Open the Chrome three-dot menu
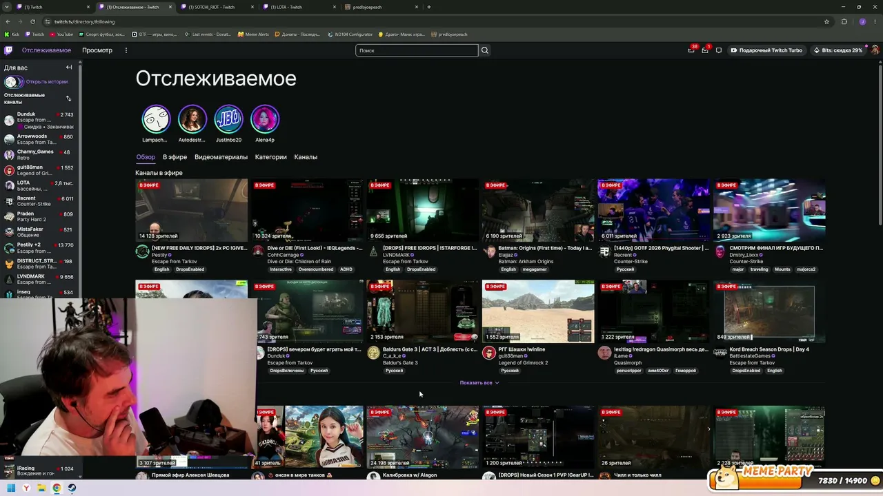 point(875,21)
